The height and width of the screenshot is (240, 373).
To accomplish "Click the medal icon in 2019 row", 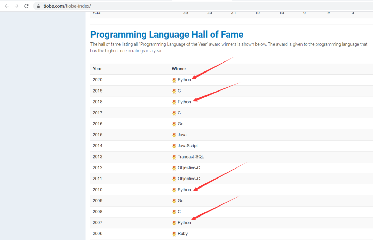I will click(x=174, y=91).
